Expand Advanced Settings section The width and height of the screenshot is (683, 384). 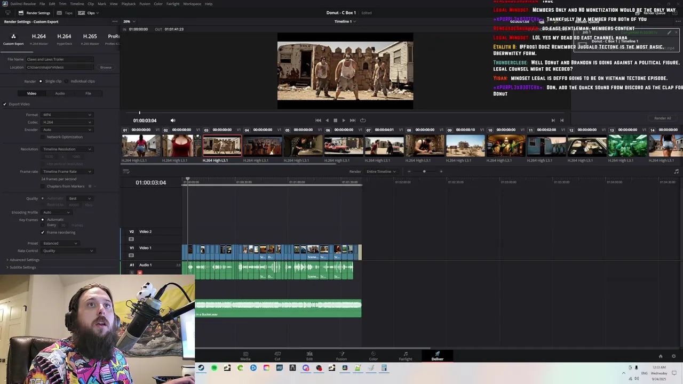click(x=23, y=260)
